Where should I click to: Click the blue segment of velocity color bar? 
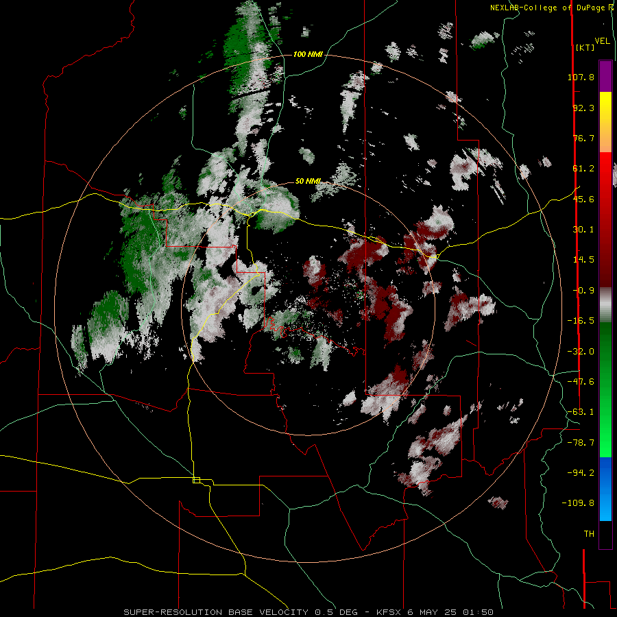pyautogui.click(x=605, y=489)
